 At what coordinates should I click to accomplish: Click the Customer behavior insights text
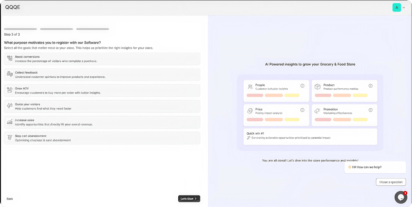[272, 89]
